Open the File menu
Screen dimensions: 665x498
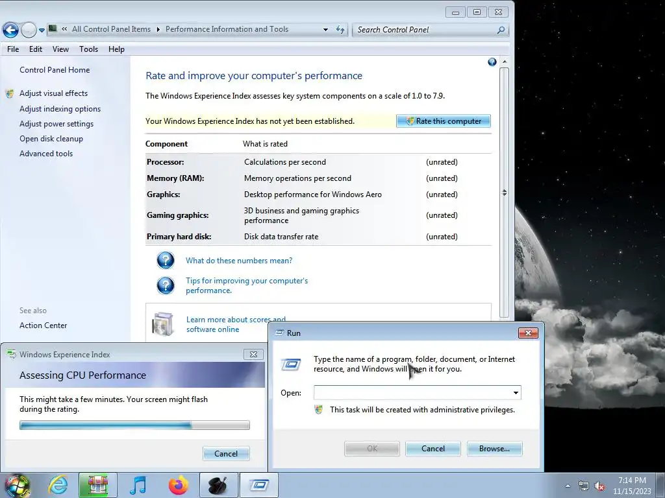coord(13,49)
